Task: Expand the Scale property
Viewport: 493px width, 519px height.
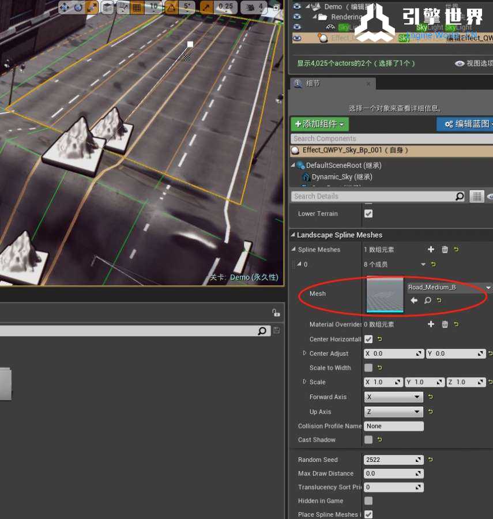Action: coord(304,382)
